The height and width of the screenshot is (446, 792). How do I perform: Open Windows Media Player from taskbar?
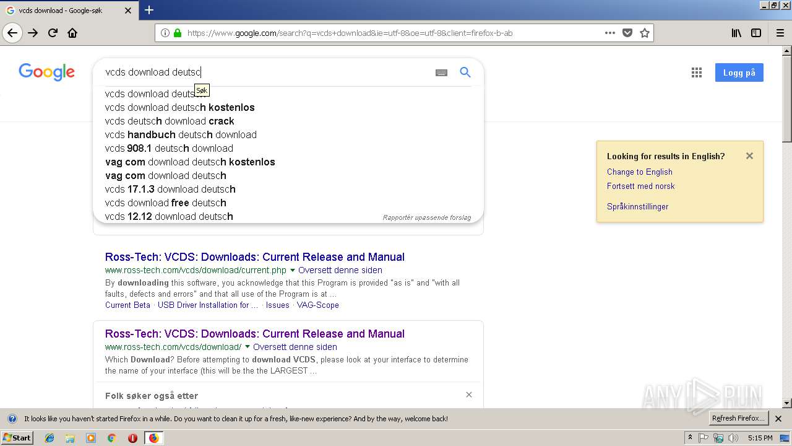click(91, 438)
